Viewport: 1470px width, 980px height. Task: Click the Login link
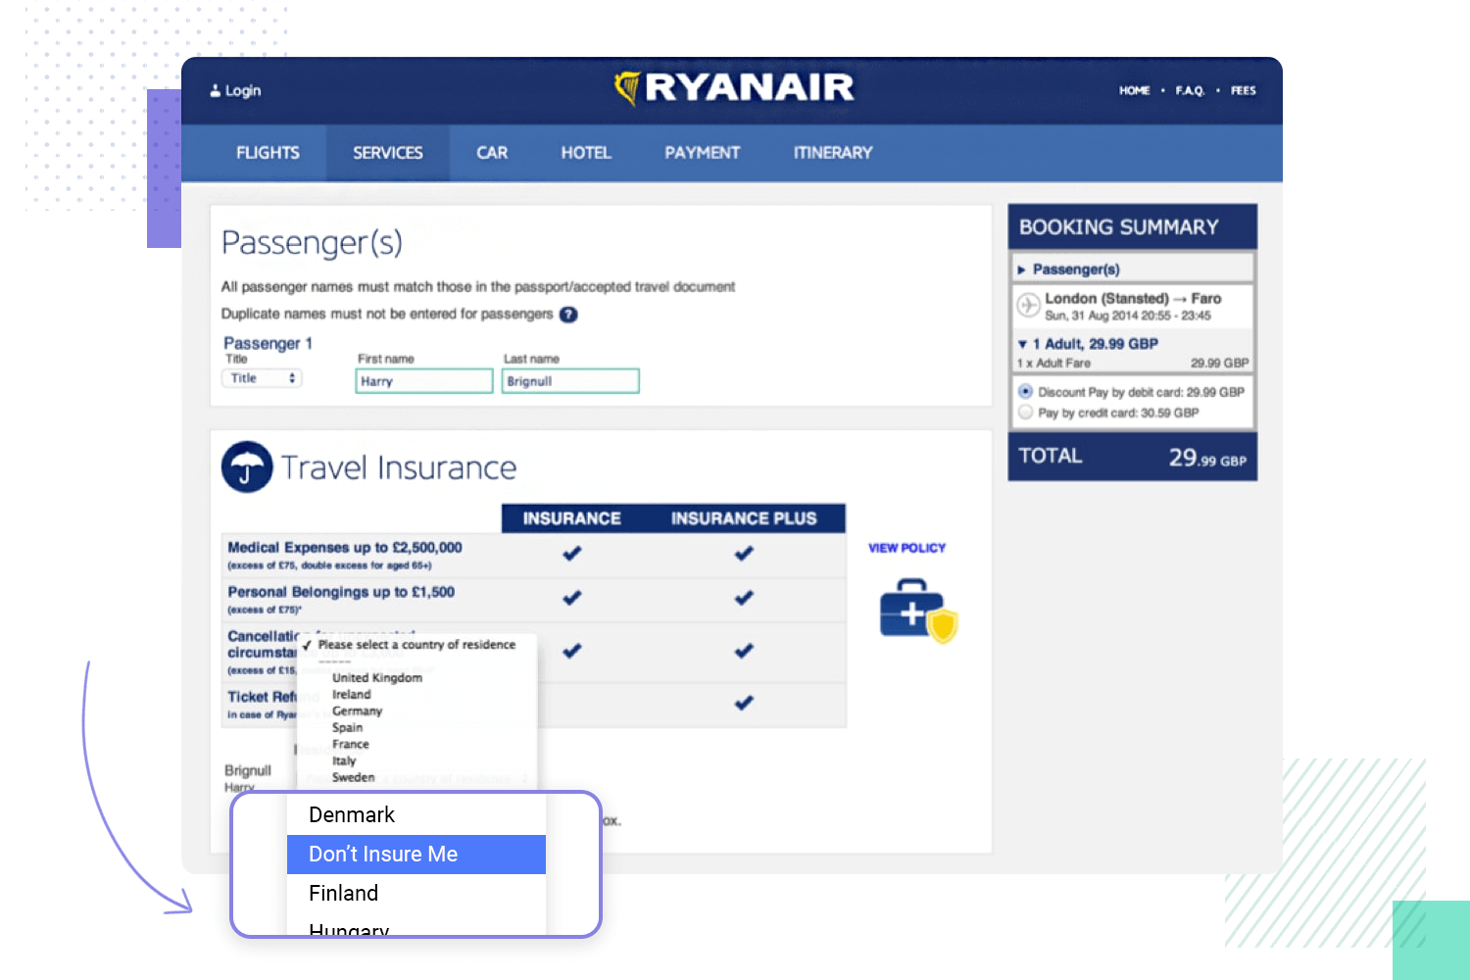click(243, 90)
